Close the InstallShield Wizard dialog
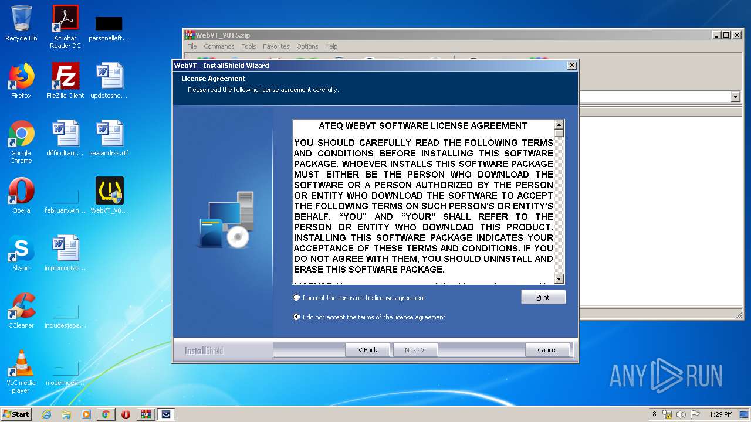This screenshot has width=751, height=422. click(x=572, y=65)
